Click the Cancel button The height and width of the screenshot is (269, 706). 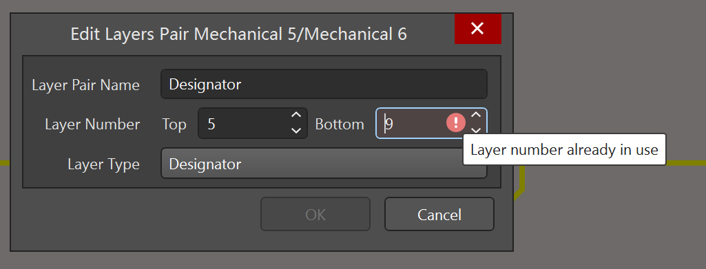coord(439,214)
